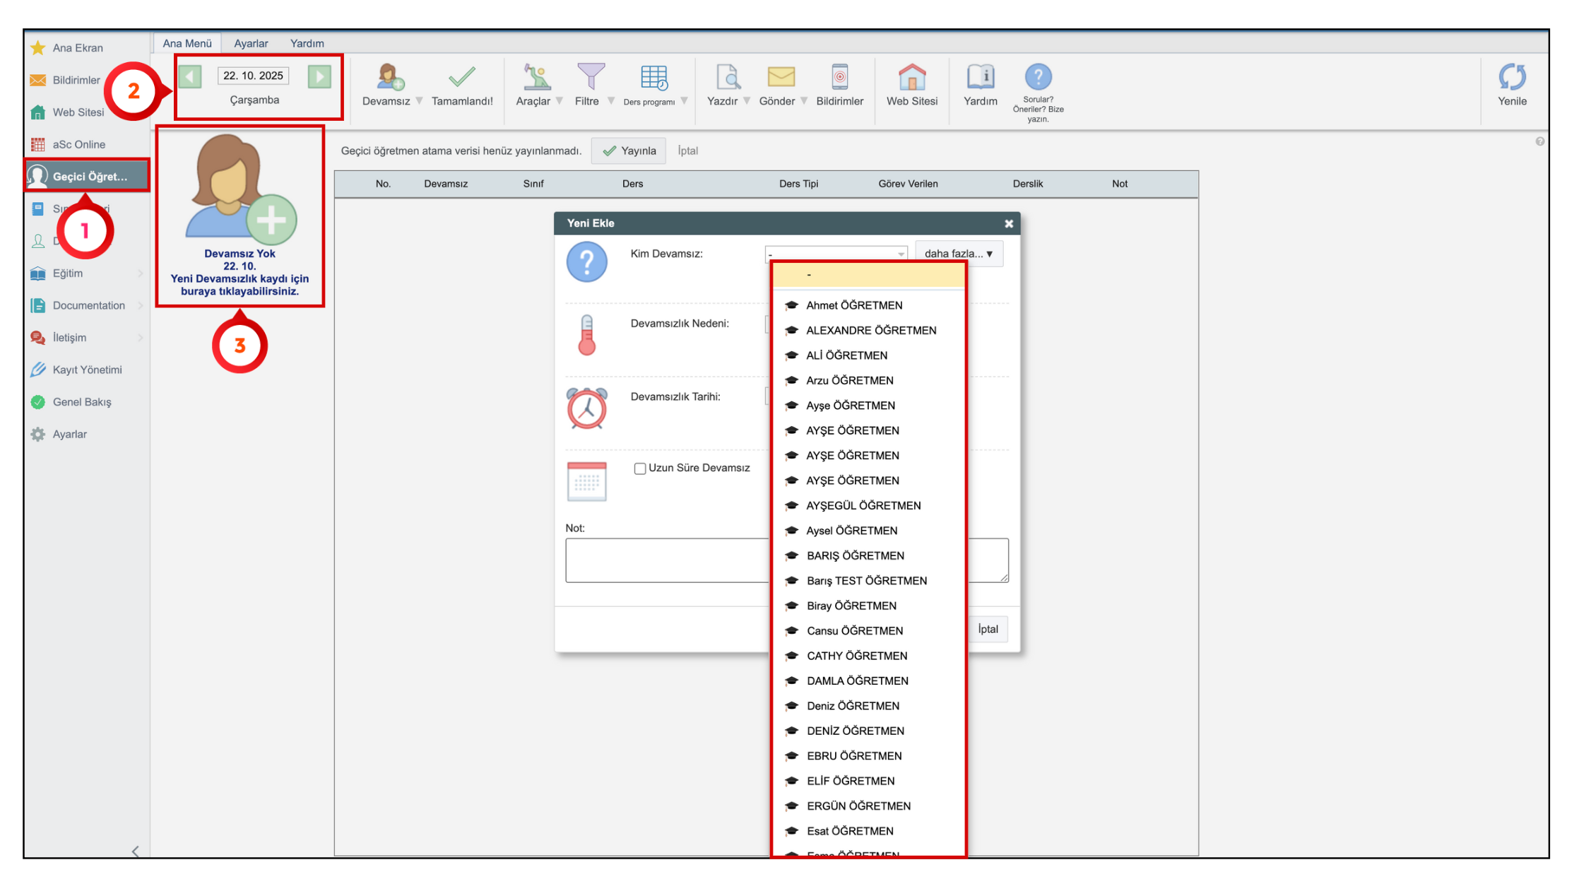Screen dimensions: 1574x896
Task: Expand the daha fazla... dropdown
Action: pos(959,254)
